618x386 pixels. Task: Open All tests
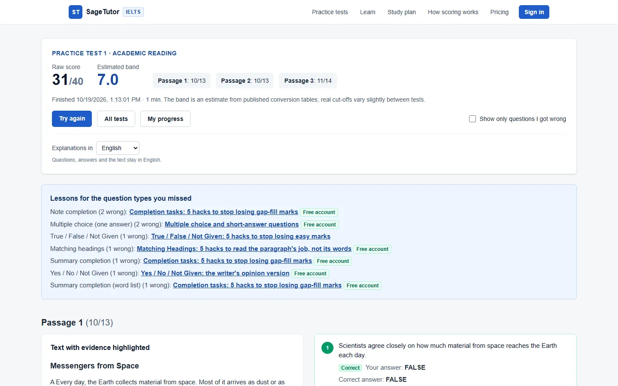tap(116, 119)
